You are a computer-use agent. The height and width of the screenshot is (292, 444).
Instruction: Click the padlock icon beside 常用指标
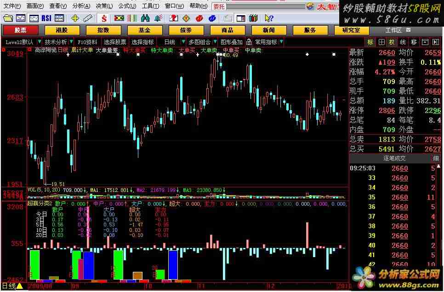249,42
